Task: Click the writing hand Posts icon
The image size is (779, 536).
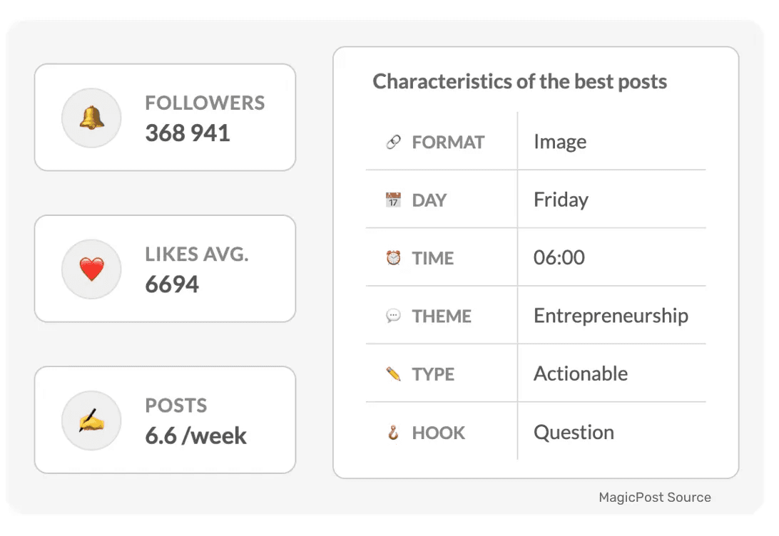Action: coord(91,421)
